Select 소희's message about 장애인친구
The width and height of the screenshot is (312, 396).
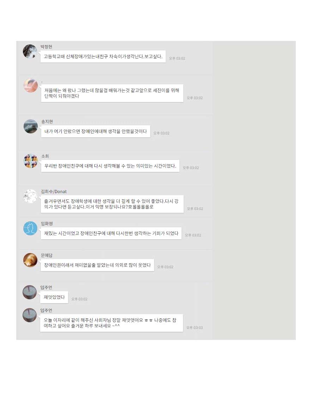coord(110,166)
